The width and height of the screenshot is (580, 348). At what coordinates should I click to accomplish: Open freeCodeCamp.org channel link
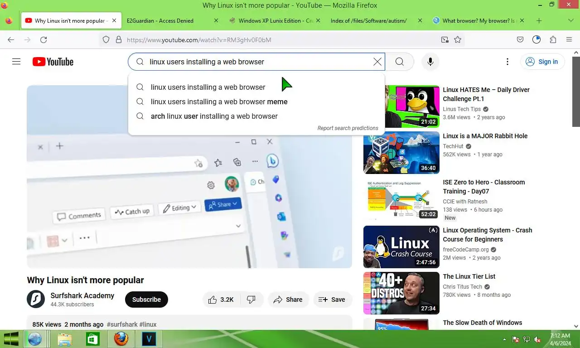pyautogui.click(x=466, y=249)
